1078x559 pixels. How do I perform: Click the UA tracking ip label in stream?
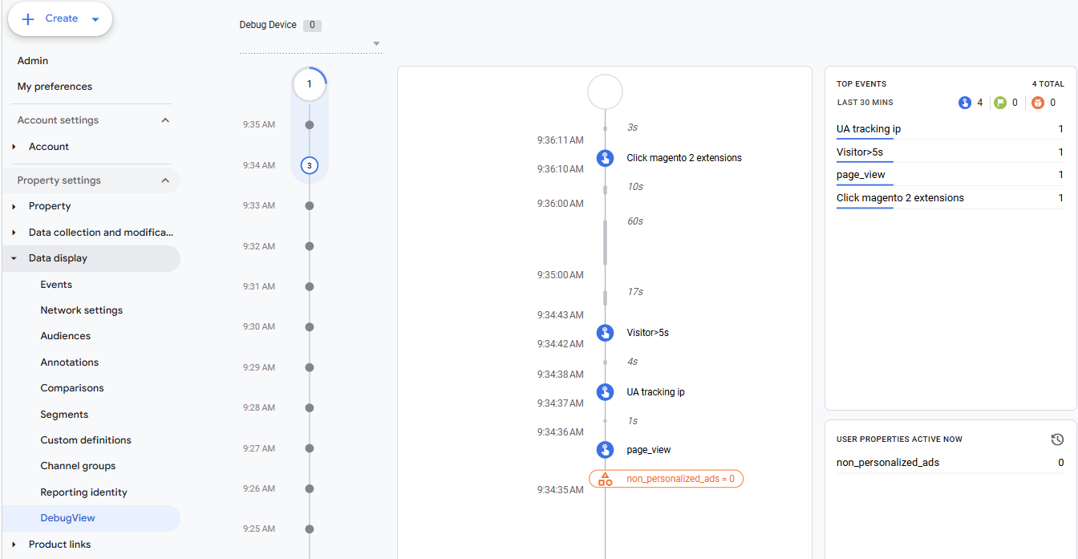(x=655, y=392)
